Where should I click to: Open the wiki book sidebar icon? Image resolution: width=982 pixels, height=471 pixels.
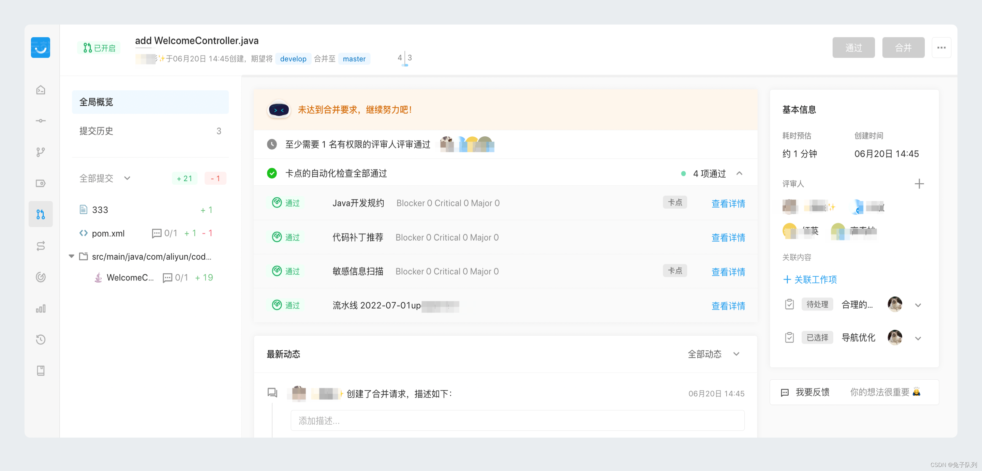tap(41, 371)
